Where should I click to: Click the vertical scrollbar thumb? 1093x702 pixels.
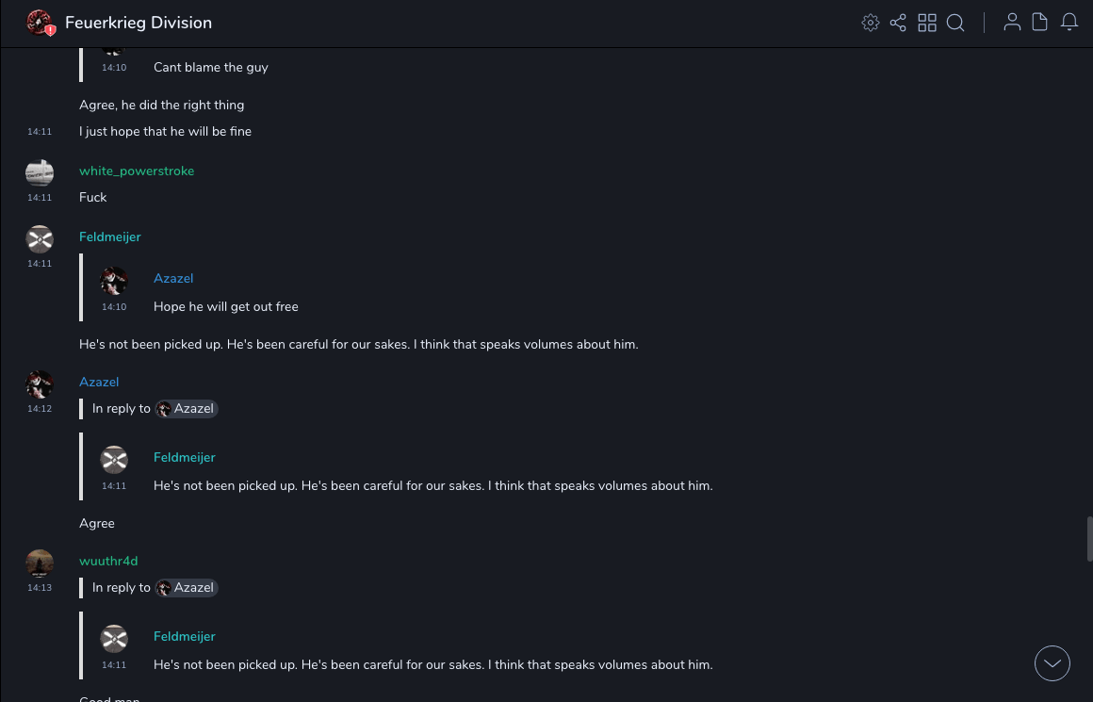pyautogui.click(x=1089, y=538)
